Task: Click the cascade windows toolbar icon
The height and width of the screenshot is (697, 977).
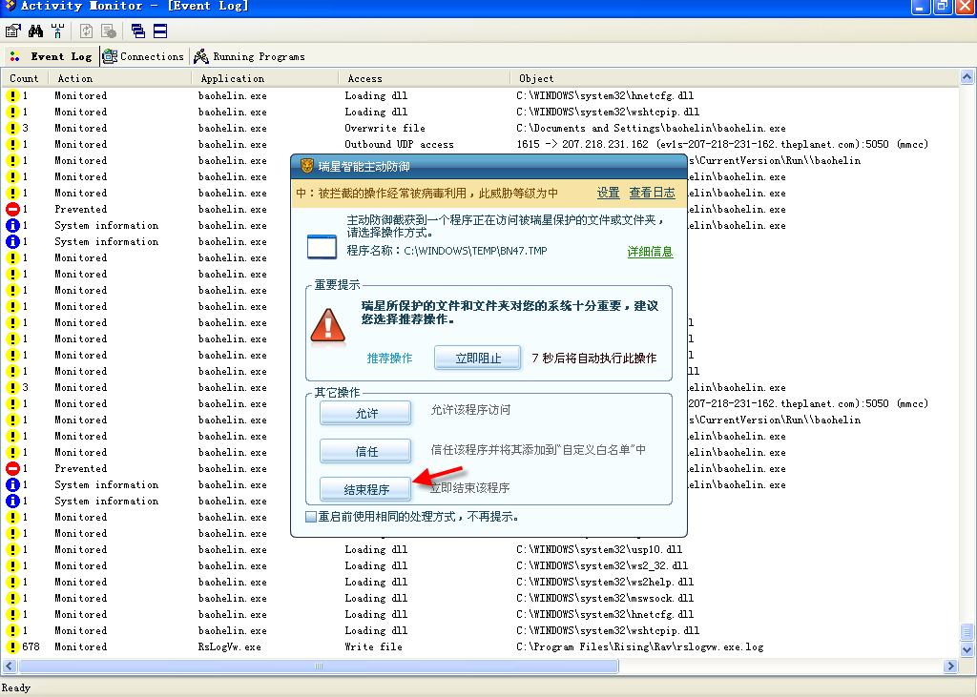Action: [x=138, y=31]
